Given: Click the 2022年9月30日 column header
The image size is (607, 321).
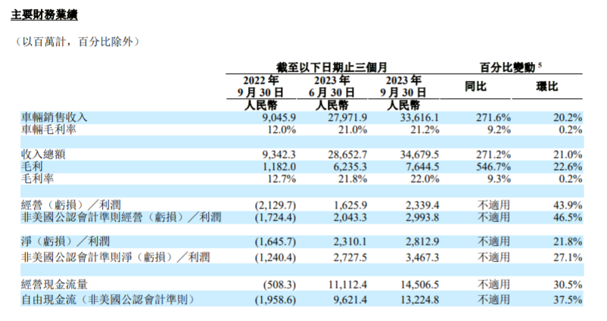Looking at the screenshot, I should pyautogui.click(x=260, y=87).
